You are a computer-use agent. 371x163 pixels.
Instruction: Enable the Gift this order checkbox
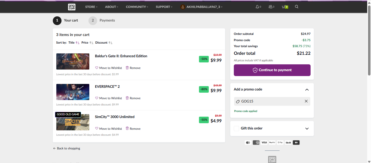point(236,128)
